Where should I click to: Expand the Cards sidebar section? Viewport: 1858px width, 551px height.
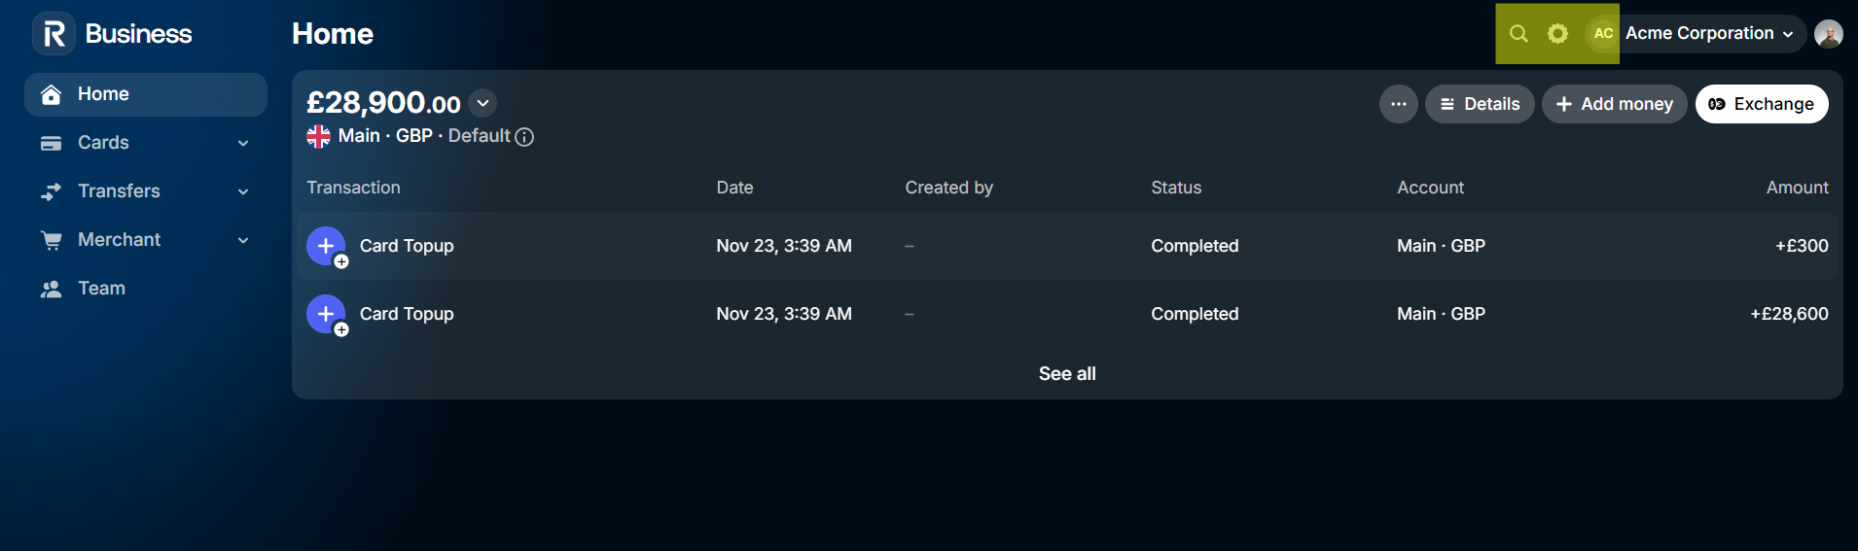tap(243, 143)
